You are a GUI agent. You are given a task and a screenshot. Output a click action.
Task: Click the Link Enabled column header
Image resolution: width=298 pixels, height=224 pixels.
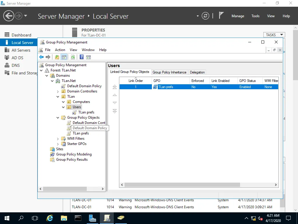click(x=223, y=80)
